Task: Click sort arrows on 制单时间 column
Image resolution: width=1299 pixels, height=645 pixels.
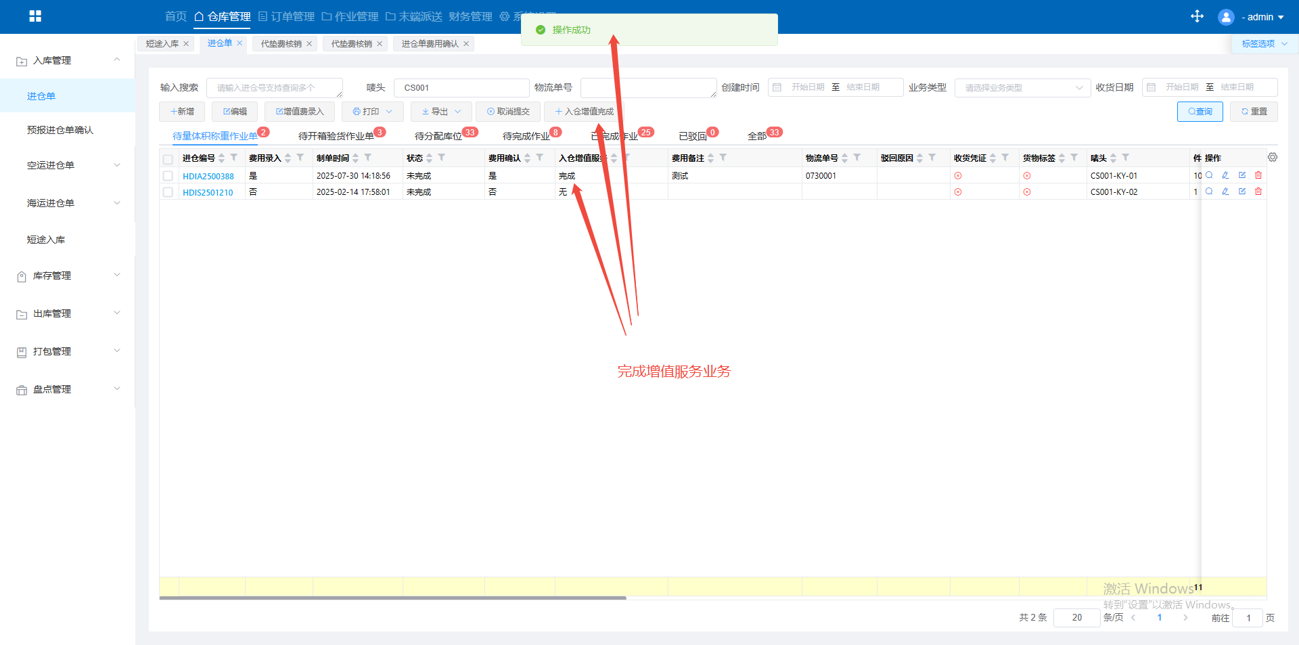Action: click(x=356, y=158)
